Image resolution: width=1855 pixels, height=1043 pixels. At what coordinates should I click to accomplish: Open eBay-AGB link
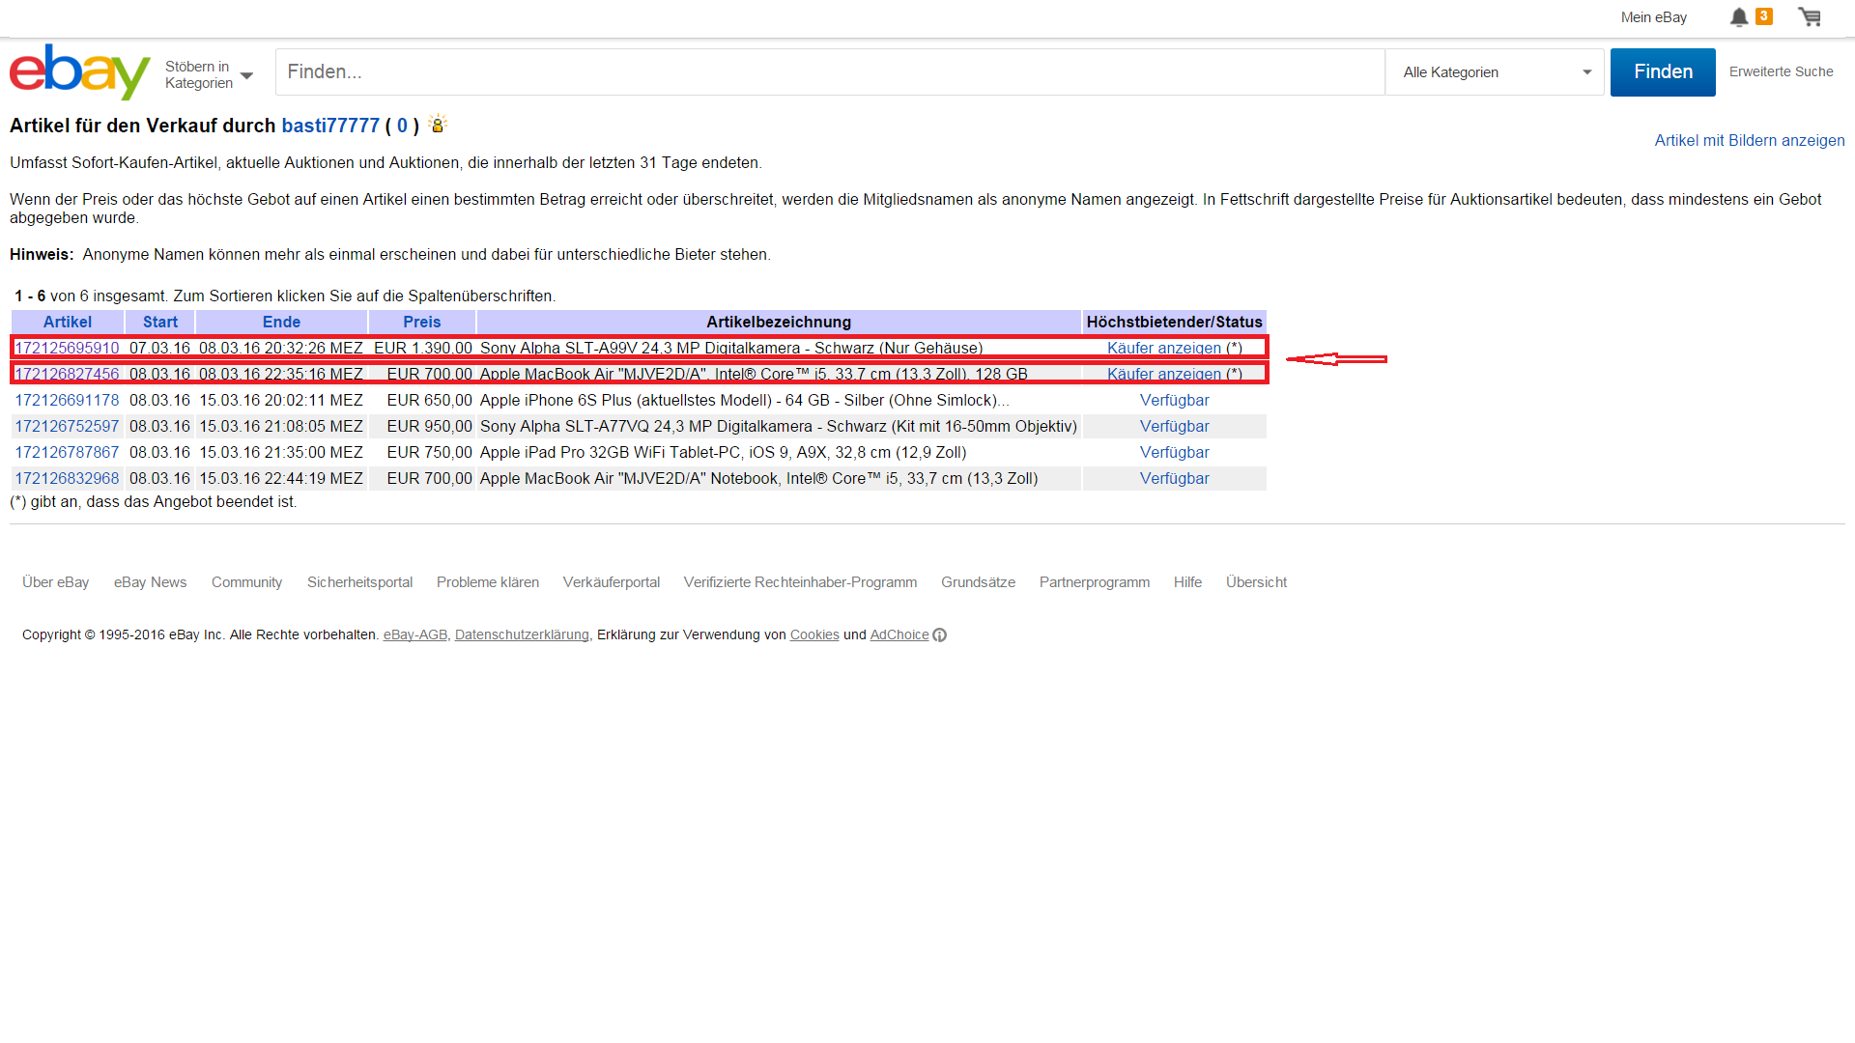pyautogui.click(x=415, y=634)
